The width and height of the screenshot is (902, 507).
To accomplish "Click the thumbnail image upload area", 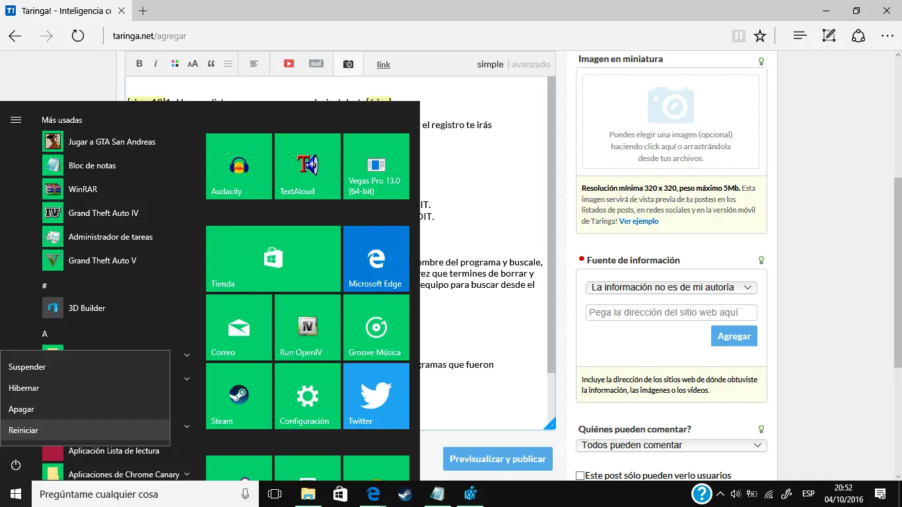I will [x=671, y=121].
